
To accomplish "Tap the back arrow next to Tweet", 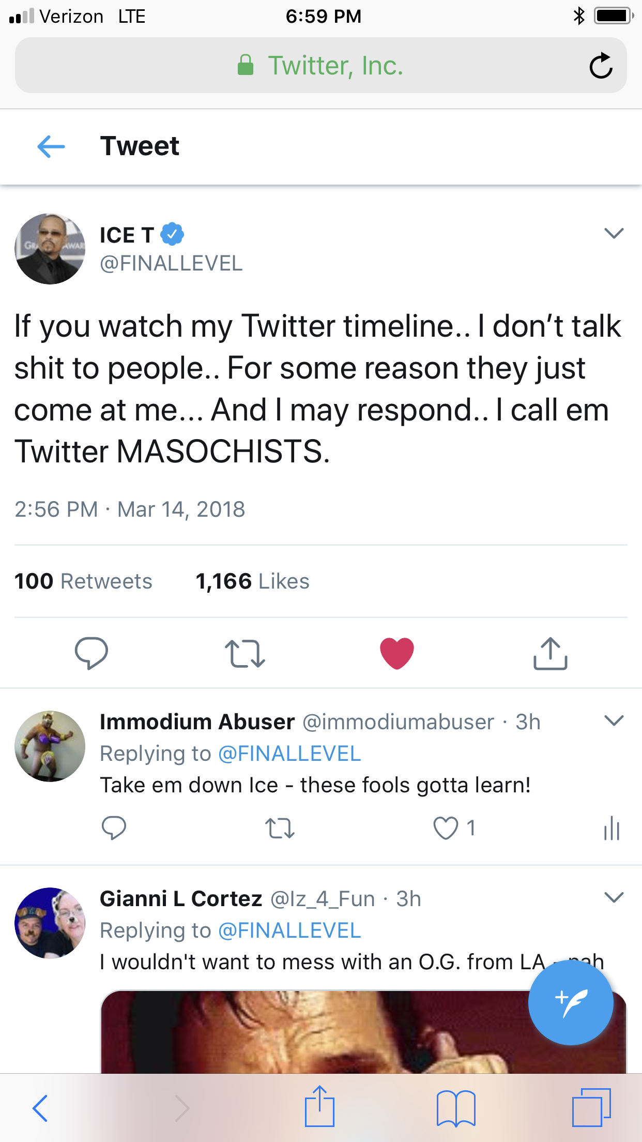I will (51, 146).
